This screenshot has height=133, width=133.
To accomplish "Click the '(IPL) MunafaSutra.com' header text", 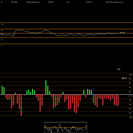I will click(x=114, y=2).
